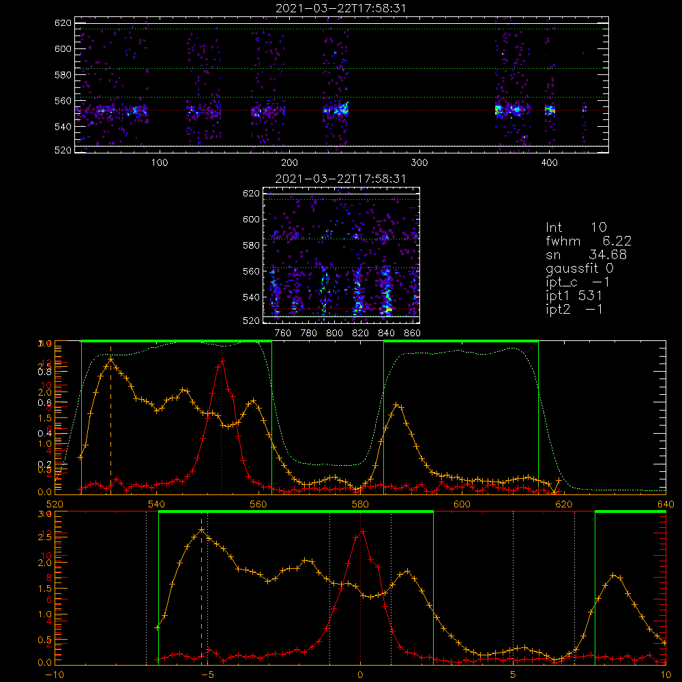Click the bright cluster near x=240 in top image
Viewport: 682px width, 682px height.
click(340, 108)
